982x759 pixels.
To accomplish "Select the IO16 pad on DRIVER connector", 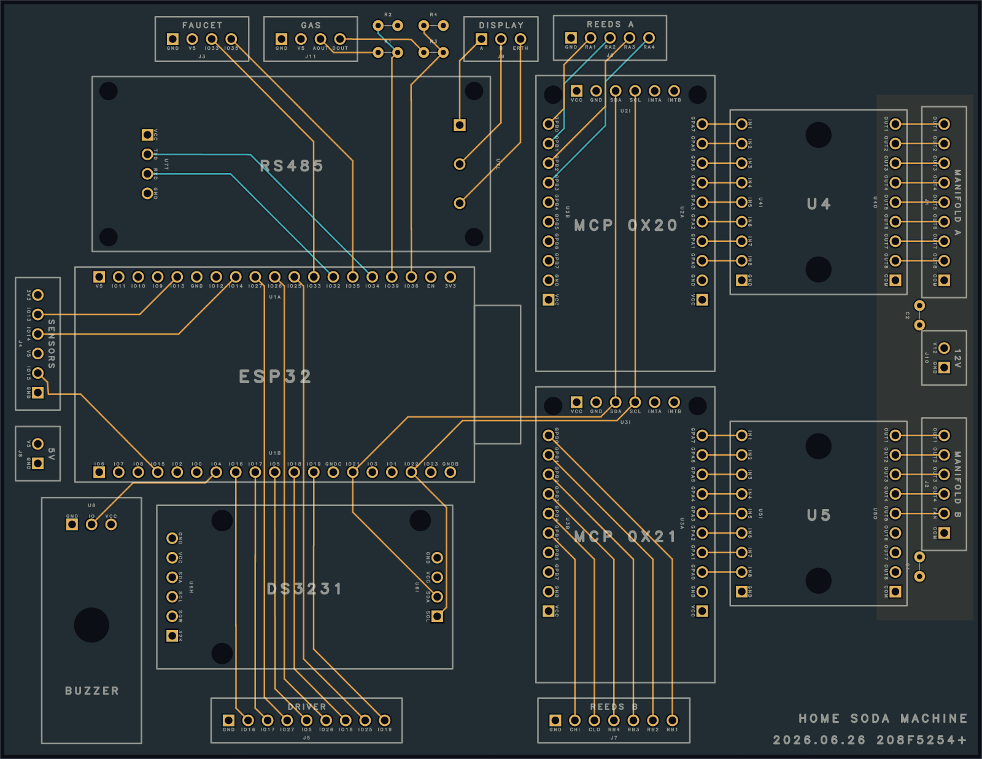I will (x=248, y=720).
